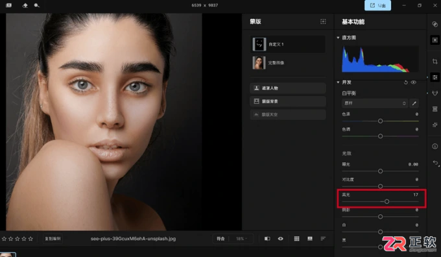Select the 自定义 1 mask thumbnail
Viewport: 441px width, 257px height.
[x=259, y=45]
